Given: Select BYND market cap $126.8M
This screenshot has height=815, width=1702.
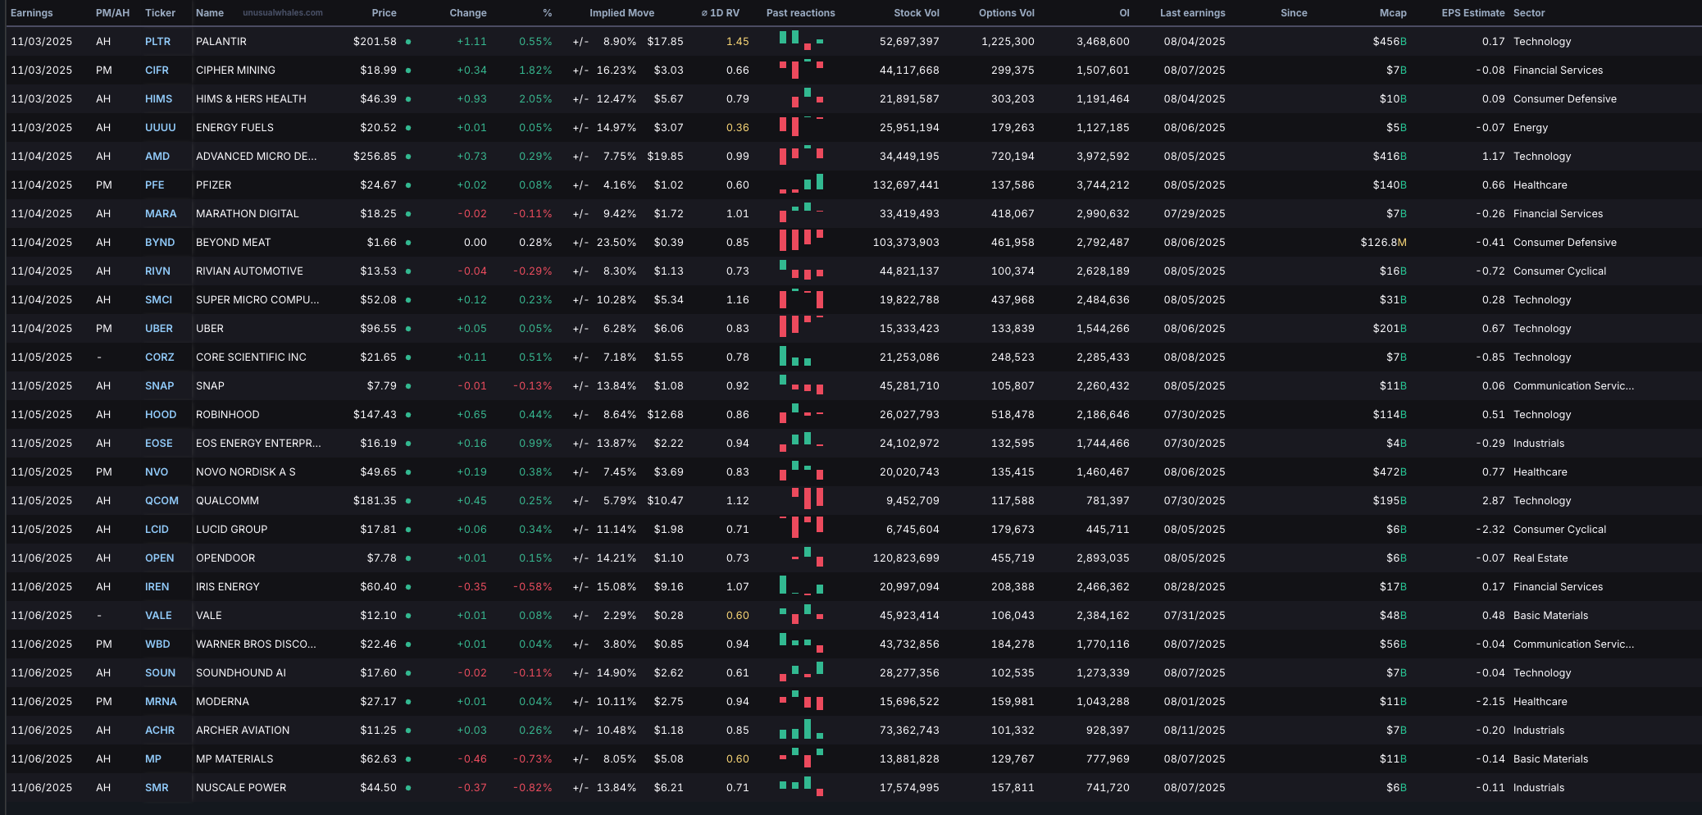Looking at the screenshot, I should [x=1384, y=243].
